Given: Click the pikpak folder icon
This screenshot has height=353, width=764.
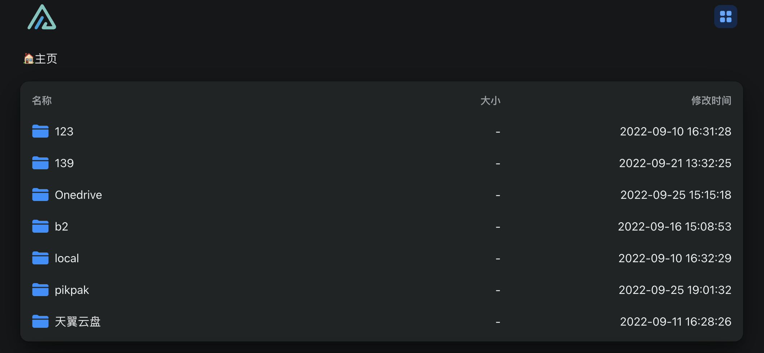Looking at the screenshot, I should point(40,290).
